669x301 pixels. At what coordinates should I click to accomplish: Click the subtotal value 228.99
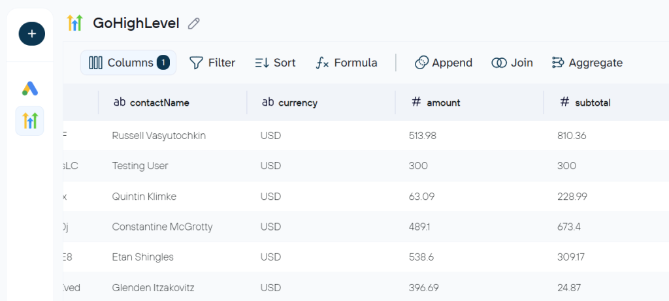pyautogui.click(x=572, y=197)
